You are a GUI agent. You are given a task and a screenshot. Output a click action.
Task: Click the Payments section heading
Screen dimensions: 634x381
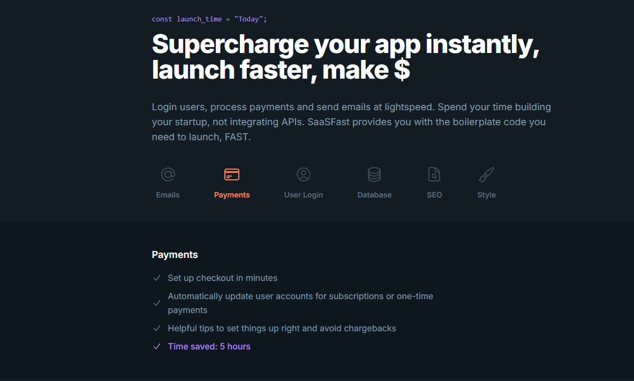pos(175,255)
